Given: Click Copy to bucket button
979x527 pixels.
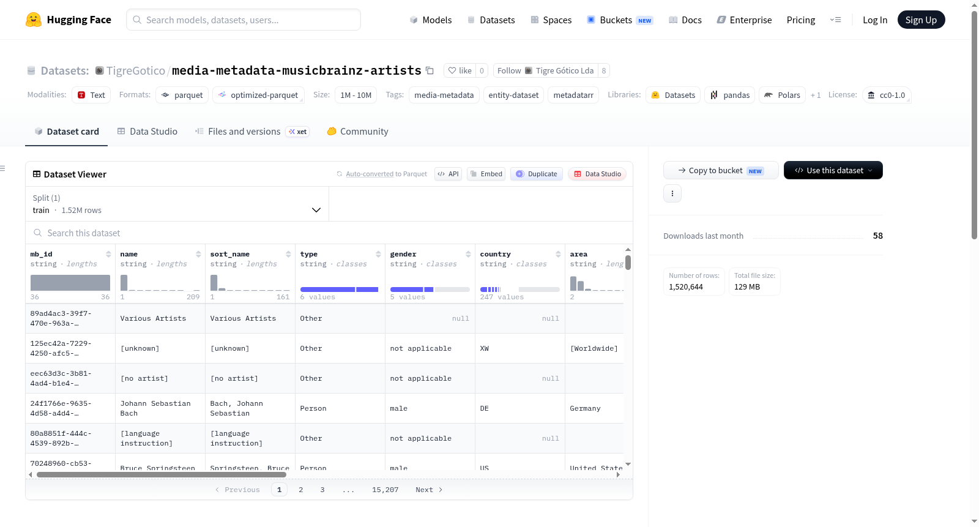Looking at the screenshot, I should 721,170.
